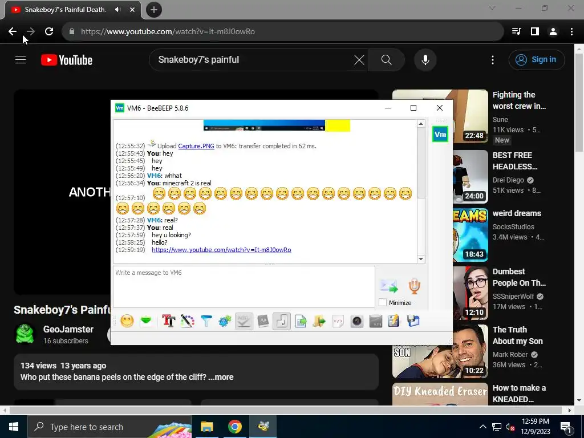The width and height of the screenshot is (584, 438).
Task: Open The Truth About my Son video
Action: [517, 335]
